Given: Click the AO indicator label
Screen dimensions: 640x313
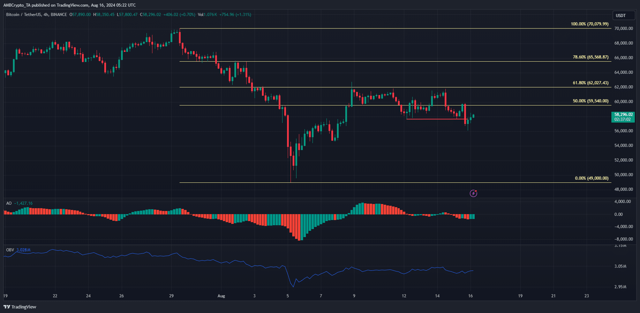Looking at the screenshot, I should [x=9, y=203].
